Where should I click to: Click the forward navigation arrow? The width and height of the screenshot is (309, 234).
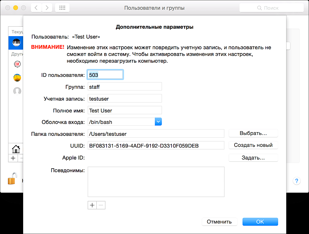[x=47, y=8]
